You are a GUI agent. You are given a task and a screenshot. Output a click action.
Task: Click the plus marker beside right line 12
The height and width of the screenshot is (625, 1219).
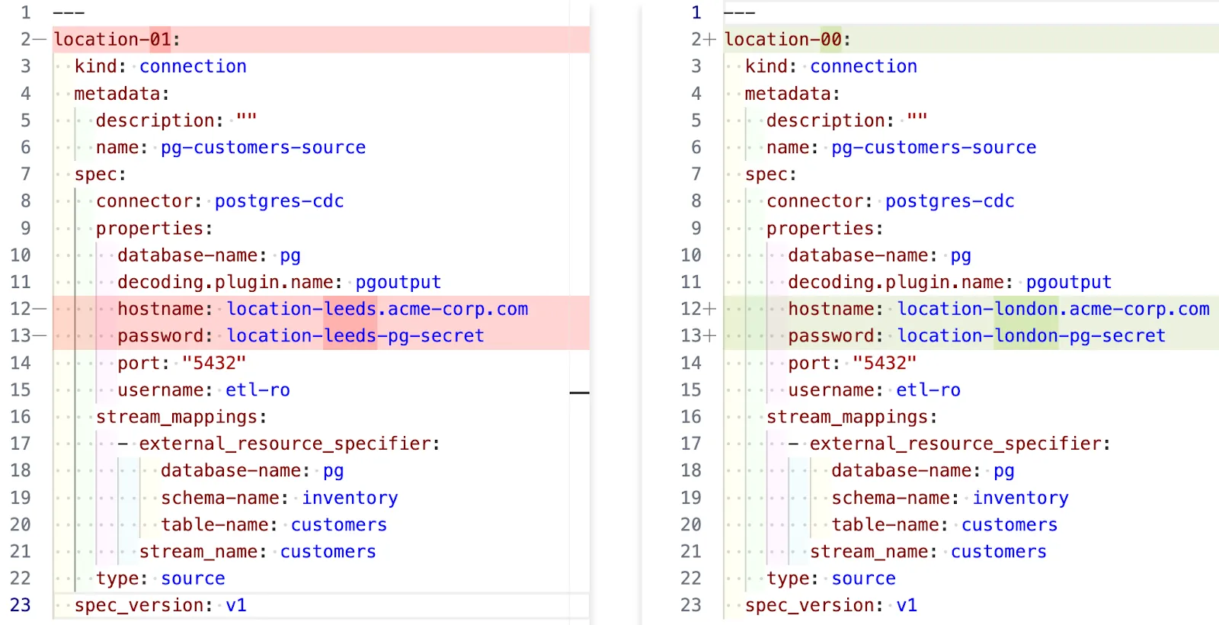(x=709, y=309)
